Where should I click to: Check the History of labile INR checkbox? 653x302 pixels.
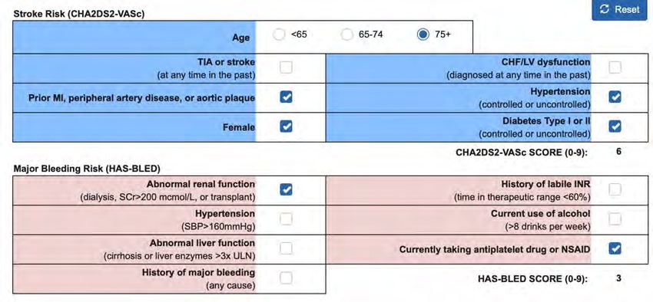pyautogui.click(x=615, y=189)
